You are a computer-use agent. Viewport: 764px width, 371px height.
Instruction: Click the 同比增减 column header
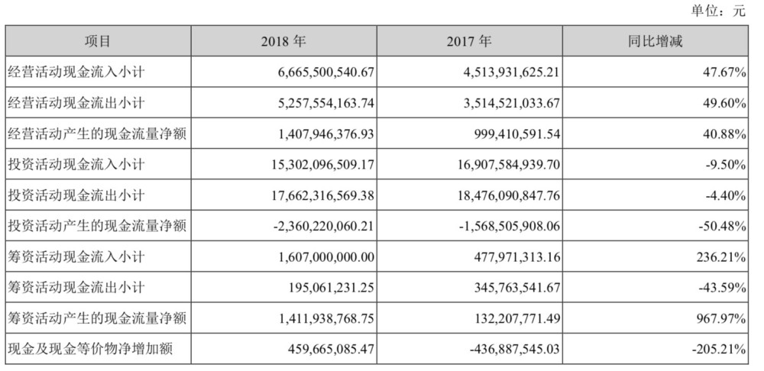click(x=655, y=41)
